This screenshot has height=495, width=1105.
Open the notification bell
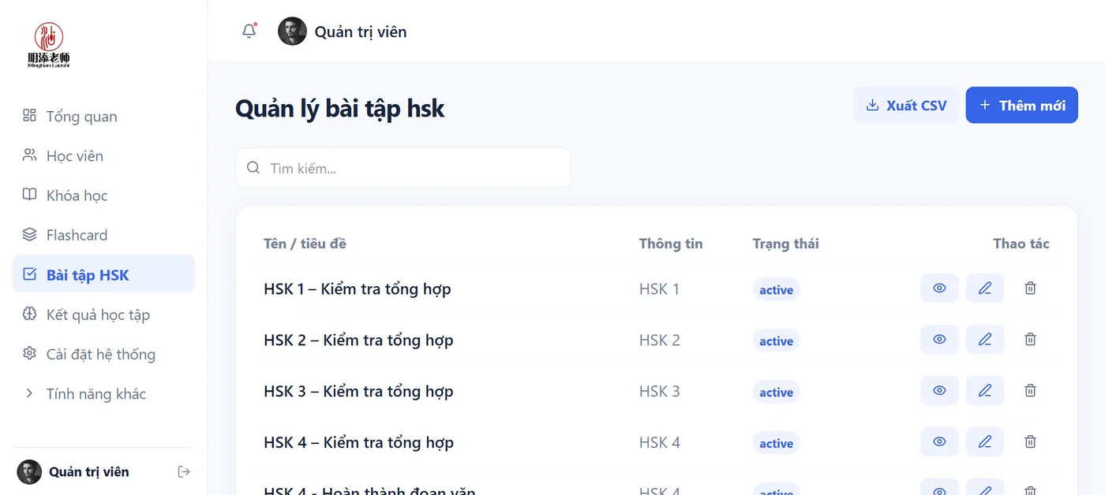[249, 31]
